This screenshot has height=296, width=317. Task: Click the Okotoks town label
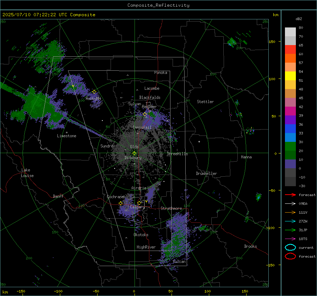(x=141, y=235)
